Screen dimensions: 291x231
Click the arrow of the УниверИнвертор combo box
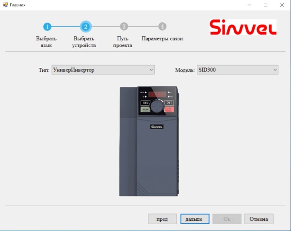coord(151,70)
